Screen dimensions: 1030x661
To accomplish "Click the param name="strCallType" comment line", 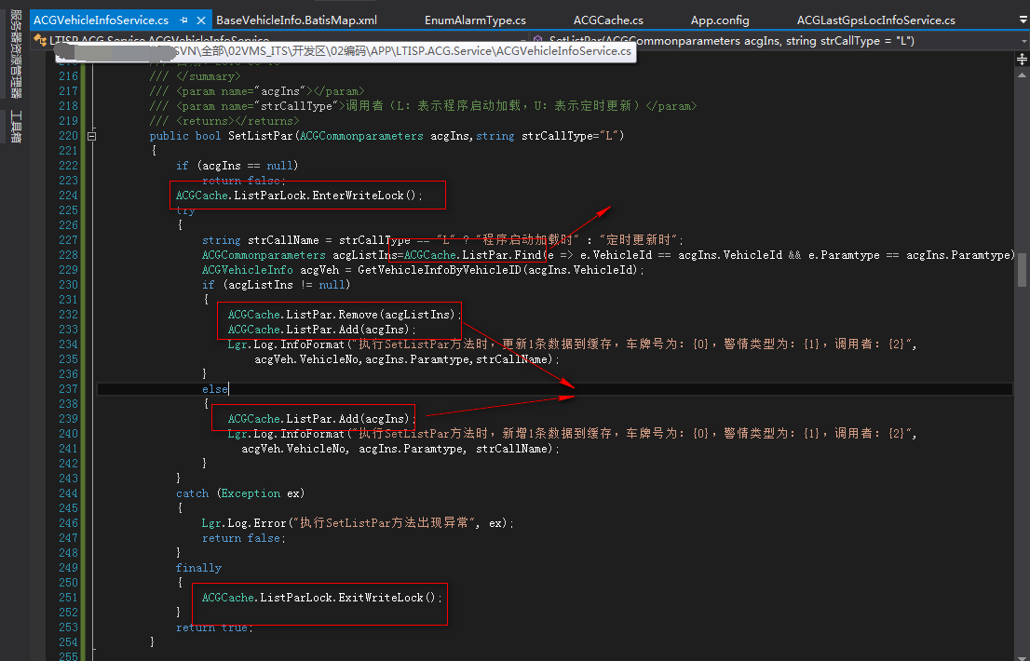I will (423, 106).
